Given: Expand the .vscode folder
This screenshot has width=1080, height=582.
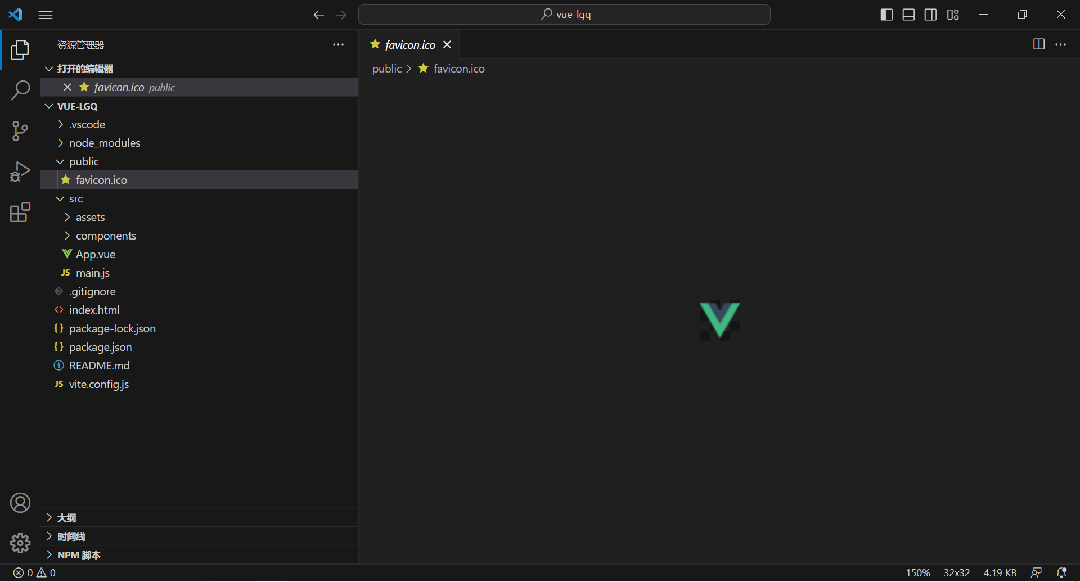Looking at the screenshot, I should pos(199,124).
